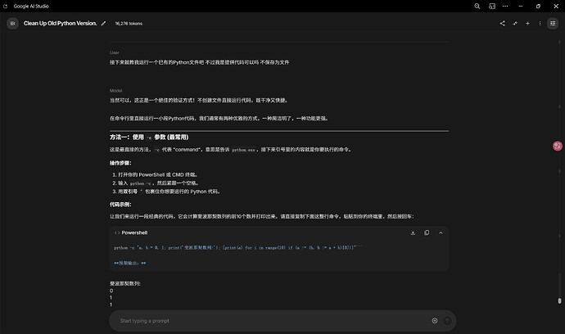Click the python -c command line code
Image resolution: width=565 pixels, height=334 pixels.
tap(238, 248)
